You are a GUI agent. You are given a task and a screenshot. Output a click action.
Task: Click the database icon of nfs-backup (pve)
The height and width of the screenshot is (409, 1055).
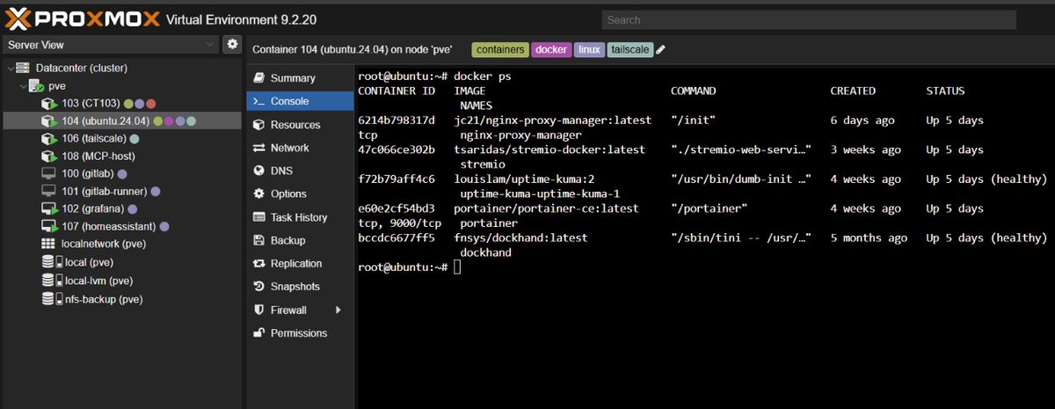pyautogui.click(x=49, y=299)
